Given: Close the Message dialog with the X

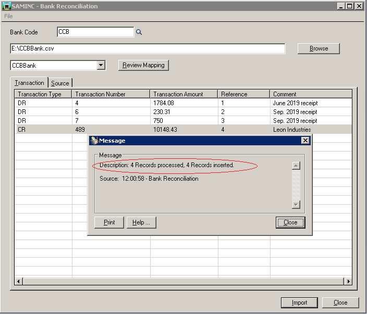Looking at the screenshot, I should (305, 140).
